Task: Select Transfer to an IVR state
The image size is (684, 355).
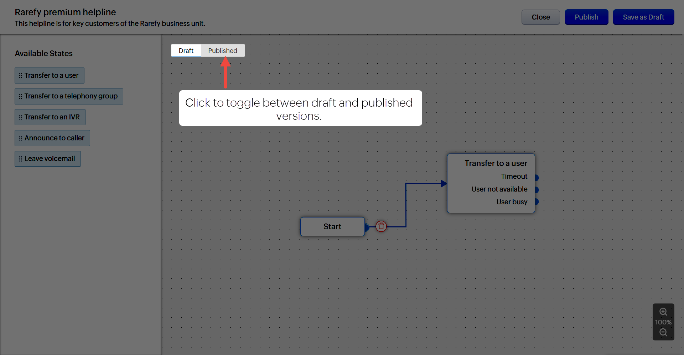Action: 50,117
